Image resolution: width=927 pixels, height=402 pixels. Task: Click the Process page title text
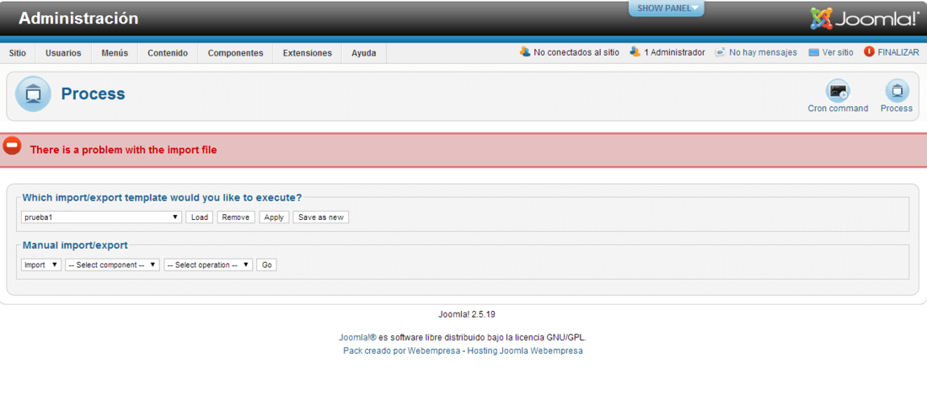coord(94,94)
